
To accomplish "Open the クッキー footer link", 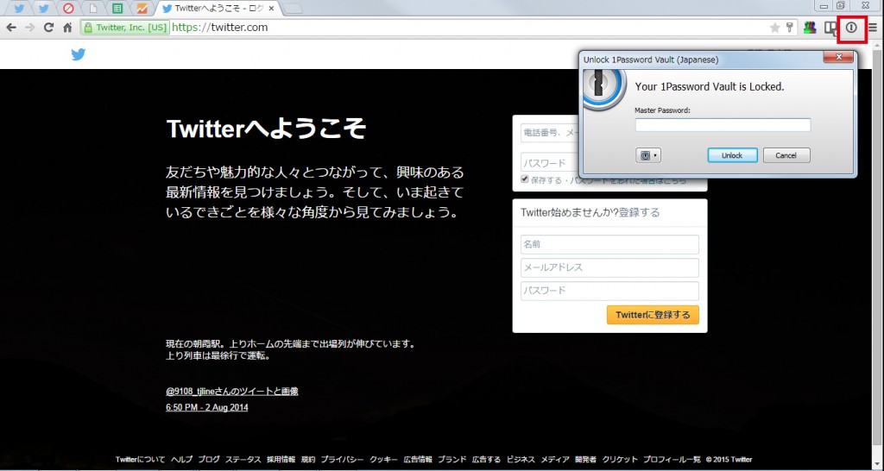I will tap(383, 460).
